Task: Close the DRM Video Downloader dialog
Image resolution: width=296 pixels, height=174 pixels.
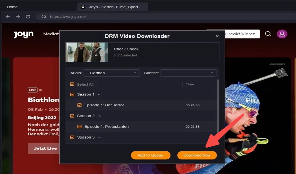Action: pos(217,36)
